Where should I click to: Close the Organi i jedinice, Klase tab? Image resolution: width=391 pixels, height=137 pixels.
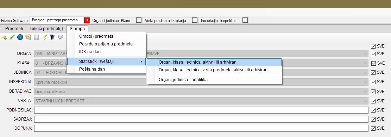[139, 20]
